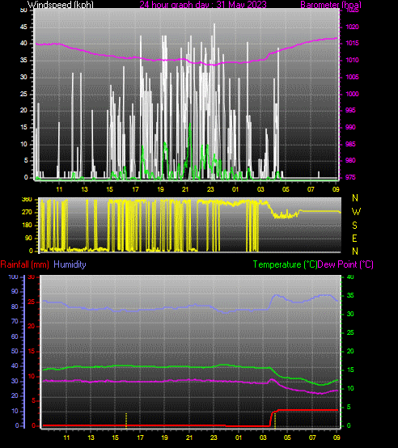Click the 23 hour tick on wind chart
Screen dimensions: 398x448
coord(210,189)
